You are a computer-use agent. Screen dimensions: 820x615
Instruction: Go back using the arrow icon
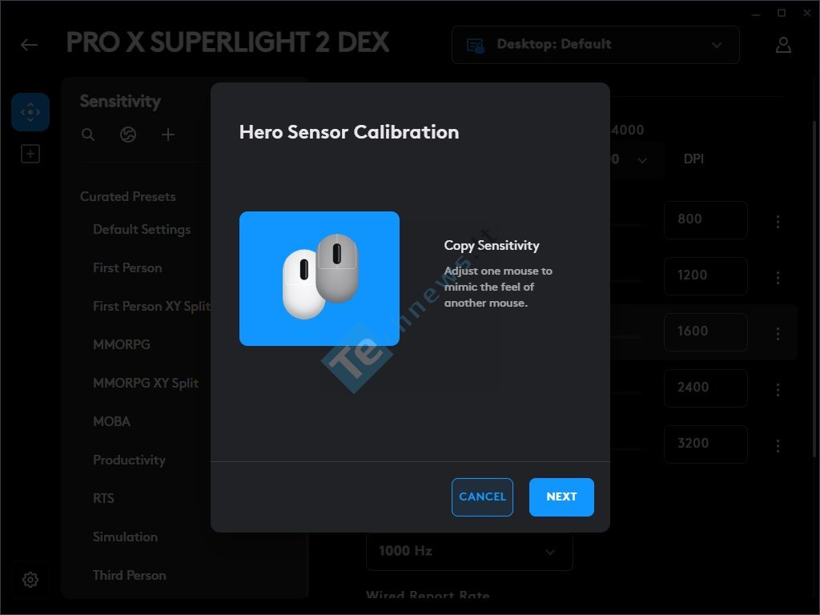tap(29, 45)
